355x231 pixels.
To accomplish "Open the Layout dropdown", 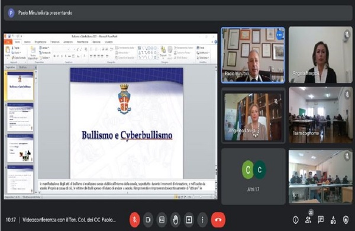I will pos(44,47).
